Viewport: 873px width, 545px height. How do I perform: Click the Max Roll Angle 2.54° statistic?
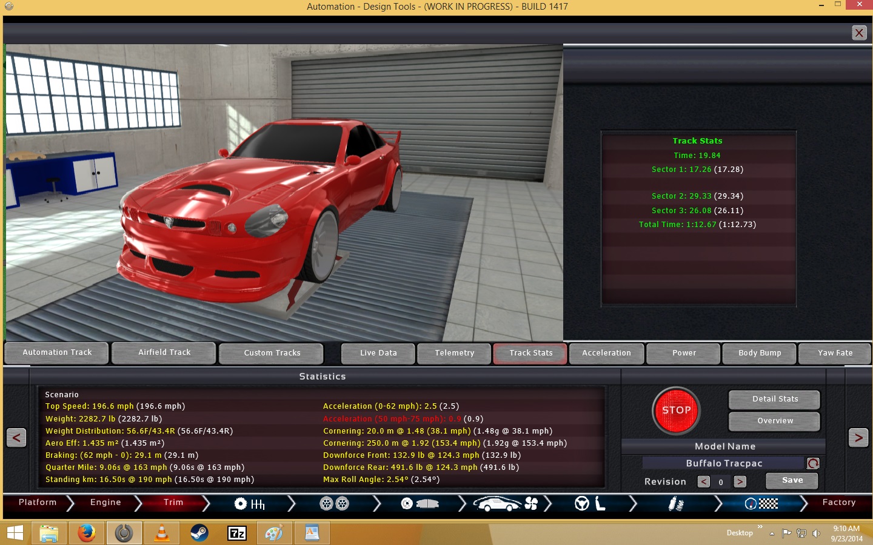click(x=381, y=480)
